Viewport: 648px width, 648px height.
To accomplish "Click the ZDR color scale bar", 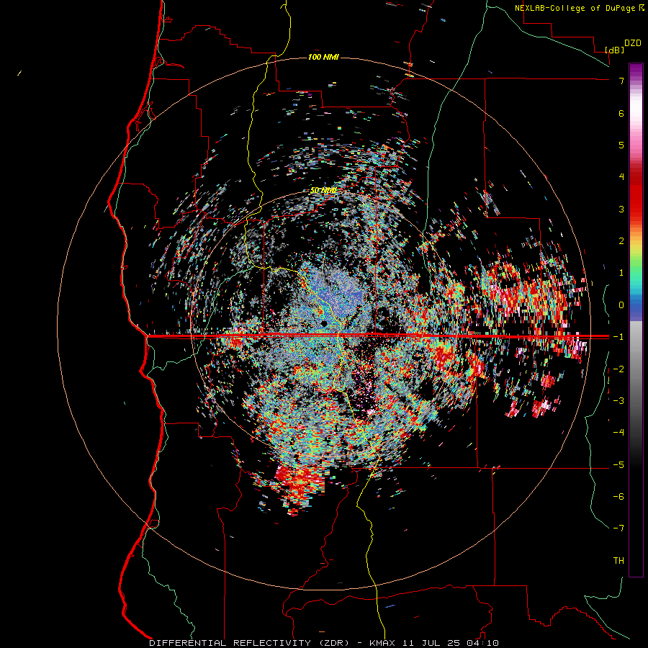I will [x=636, y=320].
